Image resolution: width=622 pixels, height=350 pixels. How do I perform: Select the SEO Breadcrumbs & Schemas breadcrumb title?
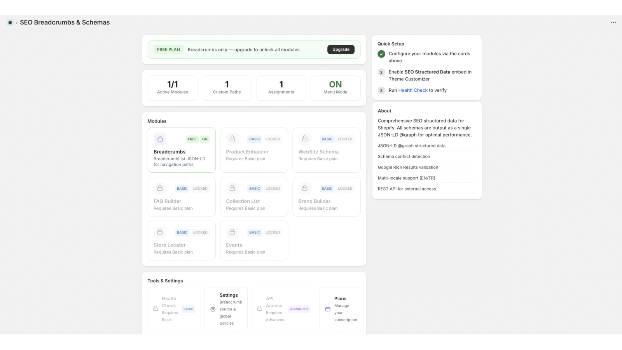tap(65, 22)
